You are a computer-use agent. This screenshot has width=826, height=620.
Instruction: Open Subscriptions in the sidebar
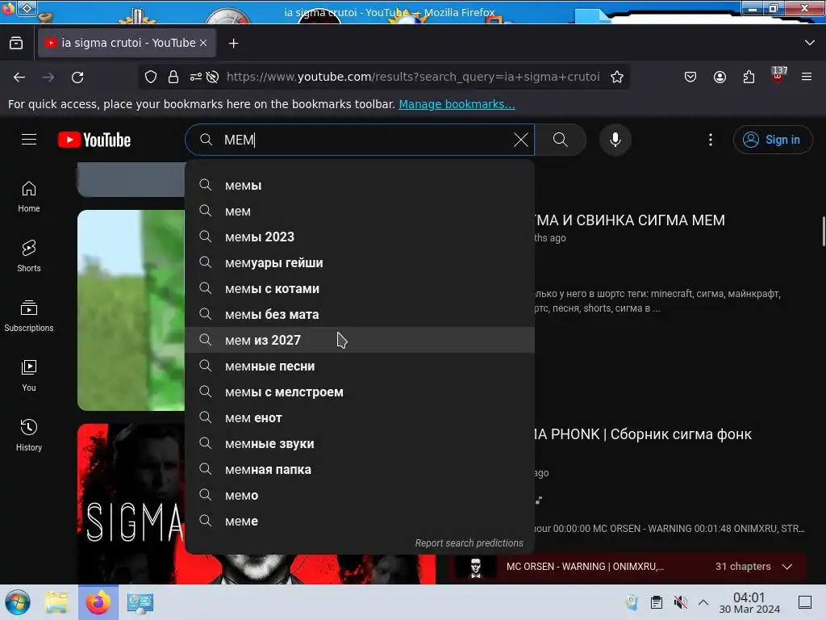(x=29, y=316)
